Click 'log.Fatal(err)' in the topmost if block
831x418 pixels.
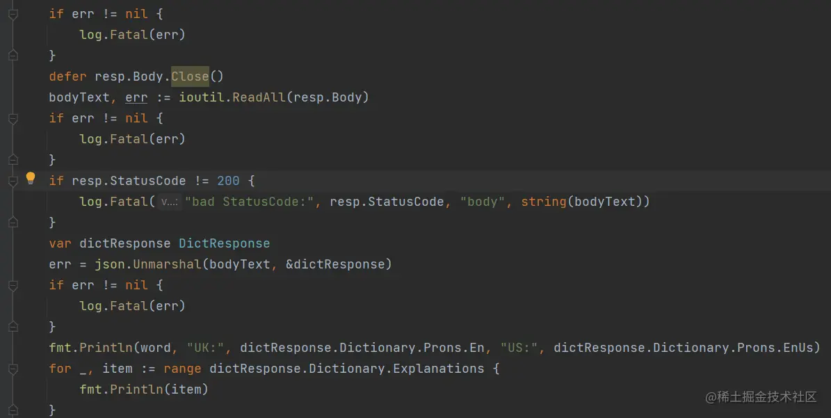pyautogui.click(x=132, y=35)
